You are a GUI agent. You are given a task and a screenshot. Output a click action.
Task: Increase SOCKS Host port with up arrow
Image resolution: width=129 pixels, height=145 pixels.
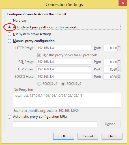pos(119,75)
